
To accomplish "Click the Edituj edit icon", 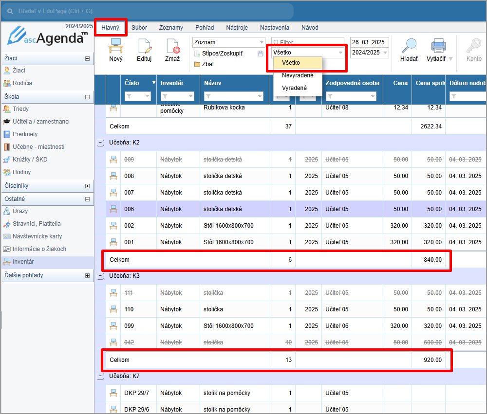I will (144, 46).
